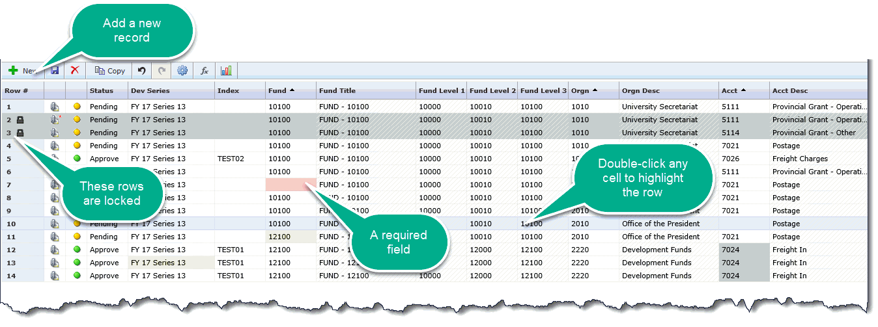Image resolution: width=878 pixels, height=327 pixels.
Task: Delete record using the red X icon
Action: 75,70
